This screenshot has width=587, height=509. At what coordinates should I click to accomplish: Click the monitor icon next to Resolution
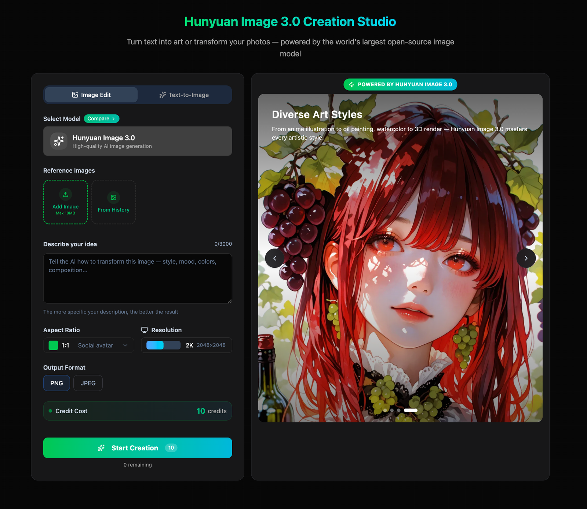145,330
